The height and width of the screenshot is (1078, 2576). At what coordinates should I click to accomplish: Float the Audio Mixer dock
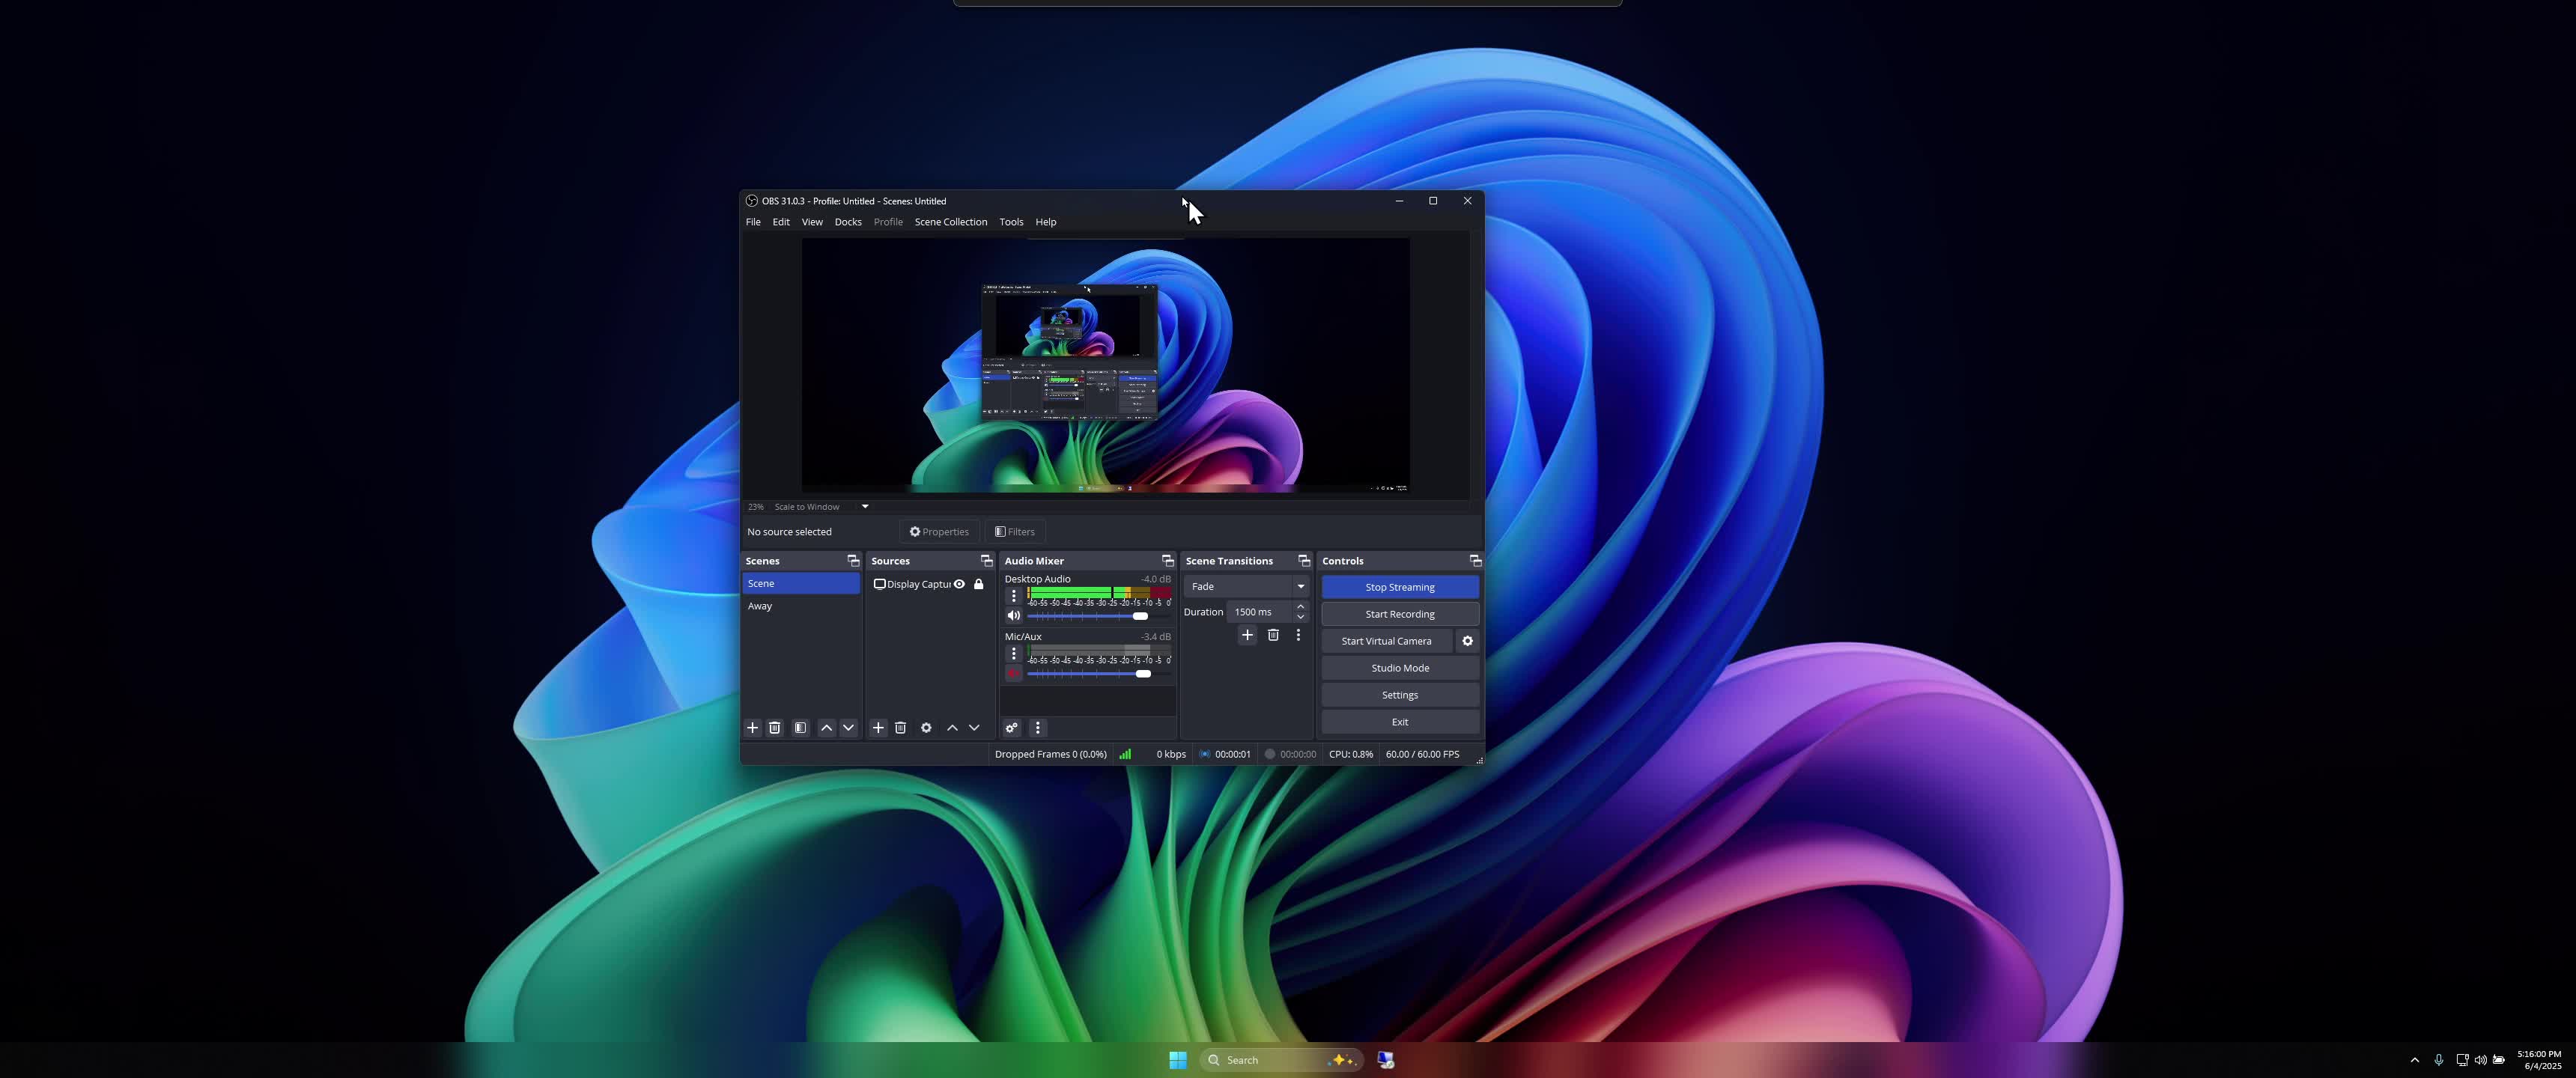pyautogui.click(x=1167, y=561)
